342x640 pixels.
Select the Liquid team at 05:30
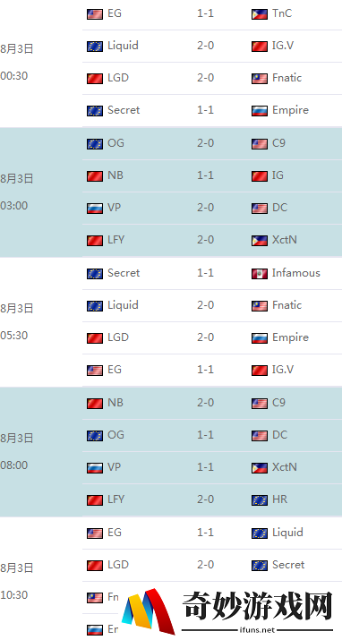[x=123, y=305]
